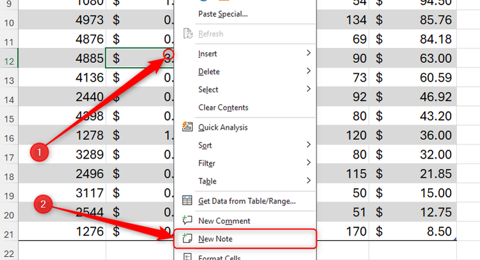Viewport: 480px width, 260px height.
Task: Click cell containing 1278
Action: pyautogui.click(x=62, y=135)
